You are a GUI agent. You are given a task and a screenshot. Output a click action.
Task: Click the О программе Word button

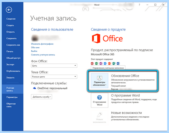pos(99,100)
